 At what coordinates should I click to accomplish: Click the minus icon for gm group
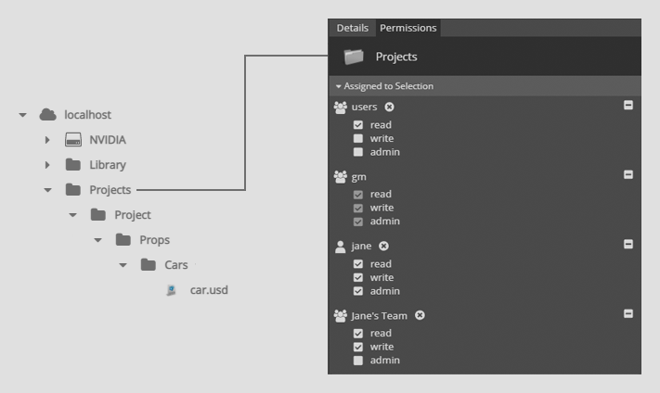628,174
